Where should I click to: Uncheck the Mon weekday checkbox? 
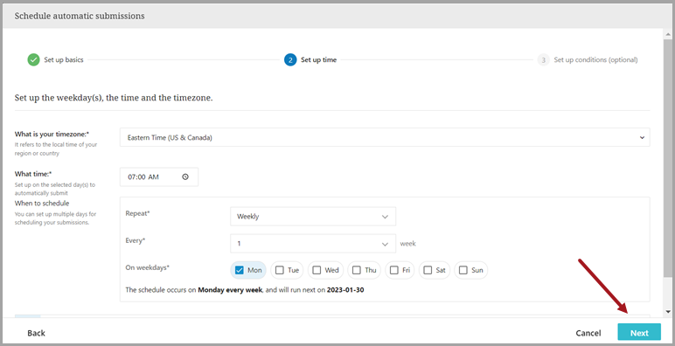pos(240,270)
